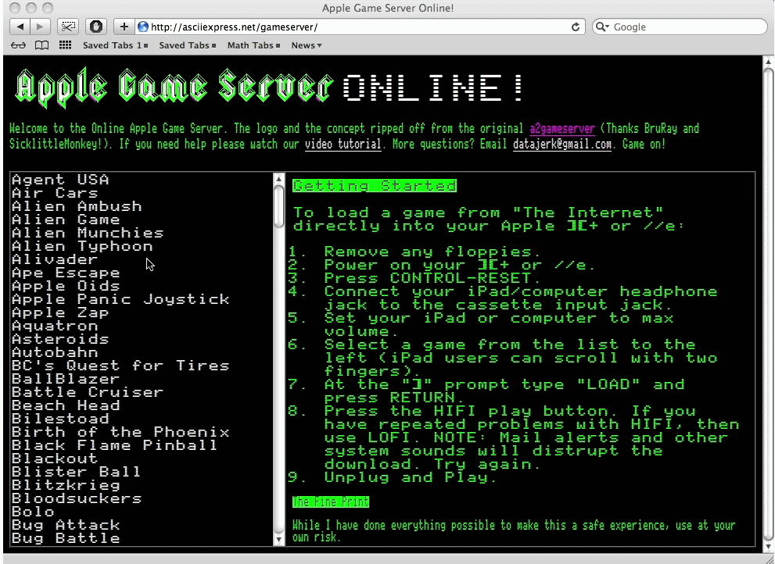The height and width of the screenshot is (564, 775).
Task: Select Alien Typhoon game
Action: [82, 246]
